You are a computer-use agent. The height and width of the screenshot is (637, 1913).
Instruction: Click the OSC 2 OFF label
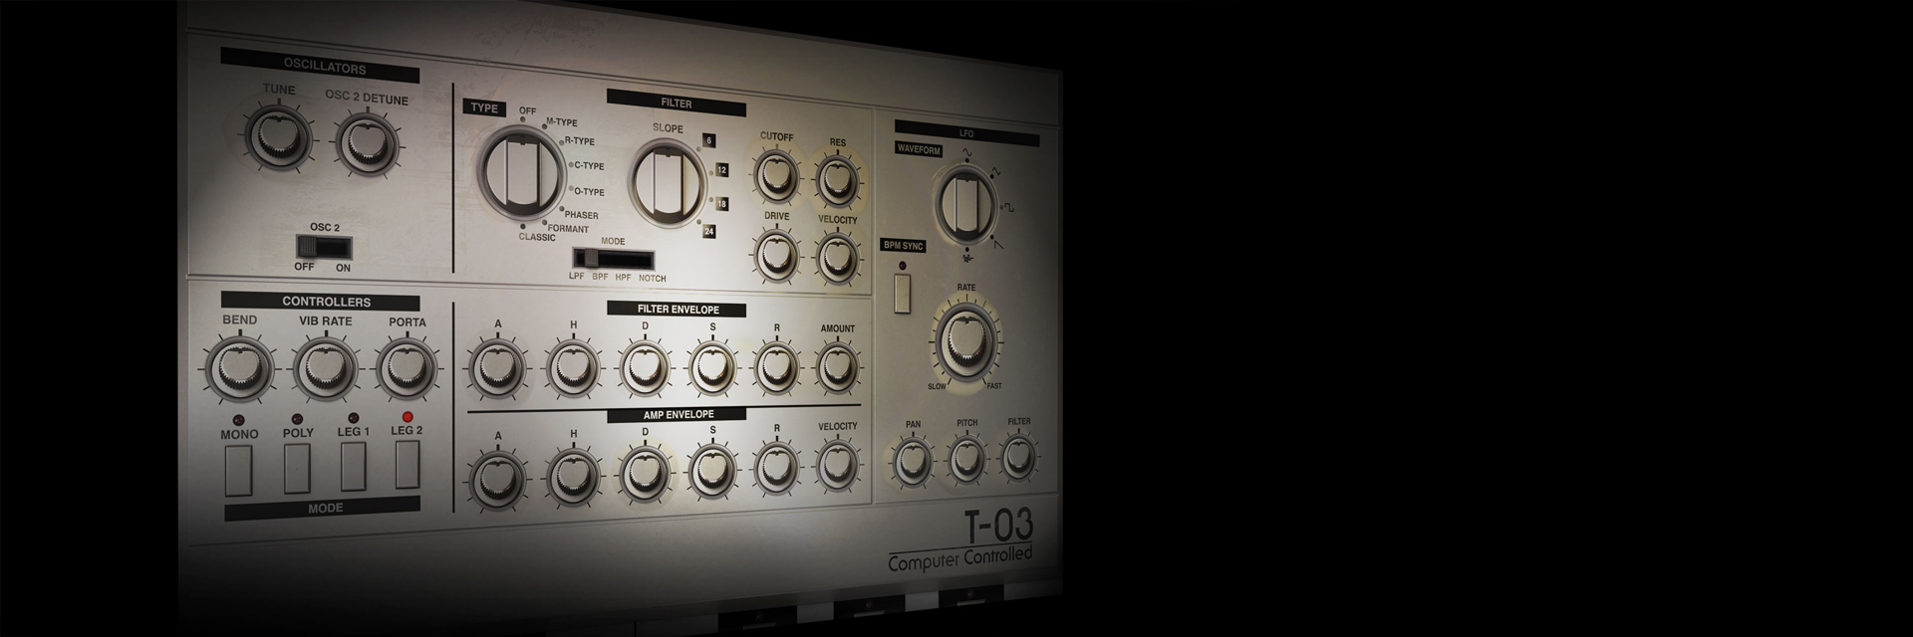pos(304,267)
